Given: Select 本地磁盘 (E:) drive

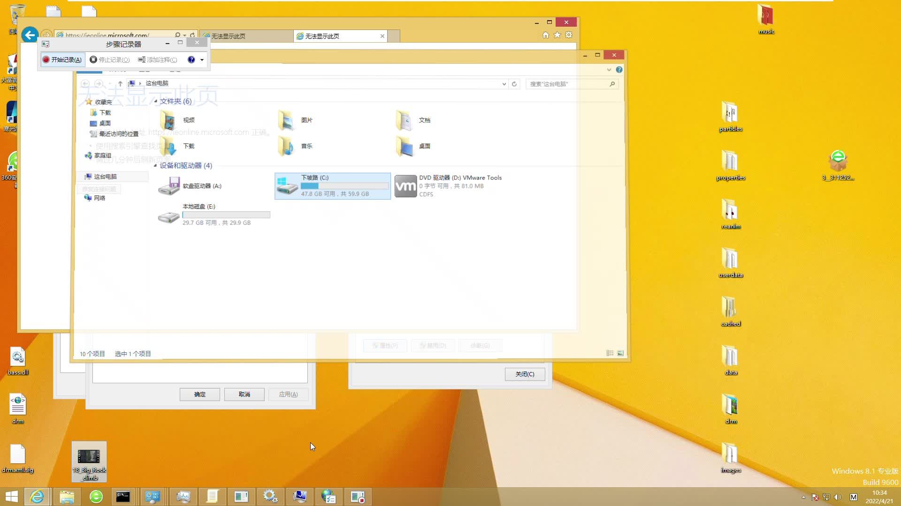Looking at the screenshot, I should [214, 215].
